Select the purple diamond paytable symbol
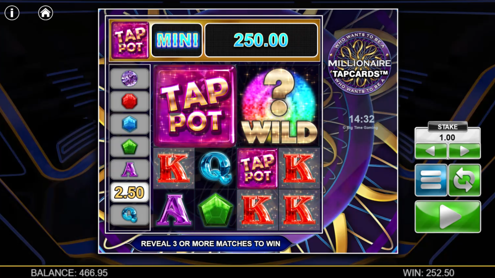Screen dimensions: 495x278 tap(129, 79)
